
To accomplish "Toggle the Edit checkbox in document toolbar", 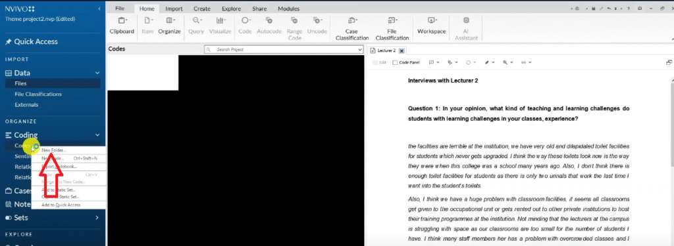I will pyautogui.click(x=375, y=62).
